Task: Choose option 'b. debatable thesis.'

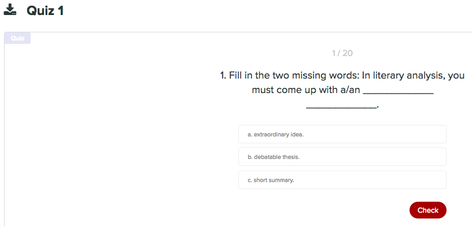Action: [x=342, y=157]
